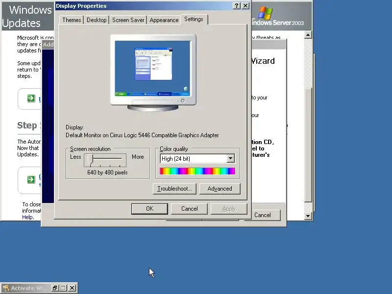Open the Help link in Windows Updates
Image resolution: width=392 pixels, height=294 pixels.
[x=27, y=217]
